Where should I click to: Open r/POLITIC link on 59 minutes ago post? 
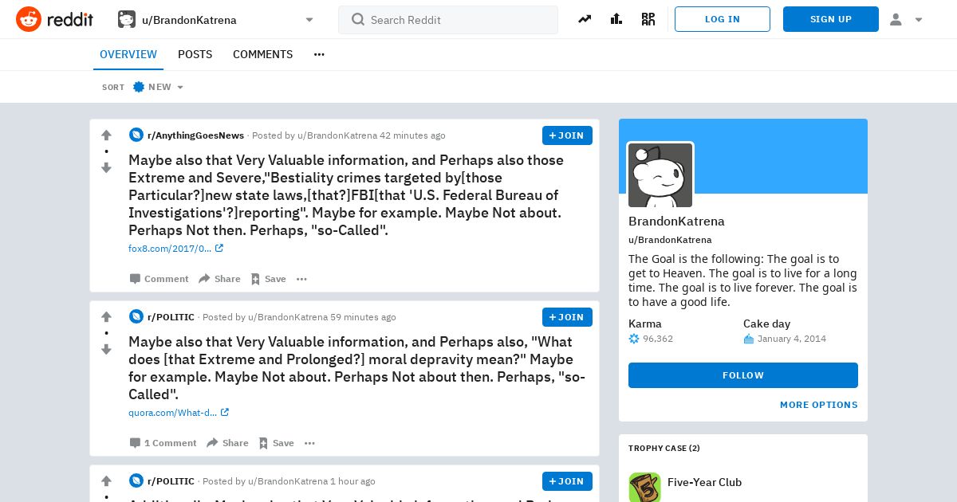coord(171,317)
